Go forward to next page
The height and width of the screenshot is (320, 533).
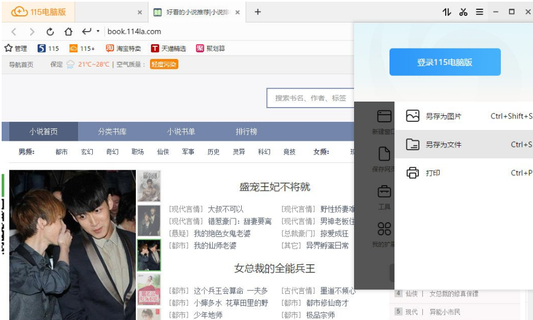pyautogui.click(x=32, y=32)
